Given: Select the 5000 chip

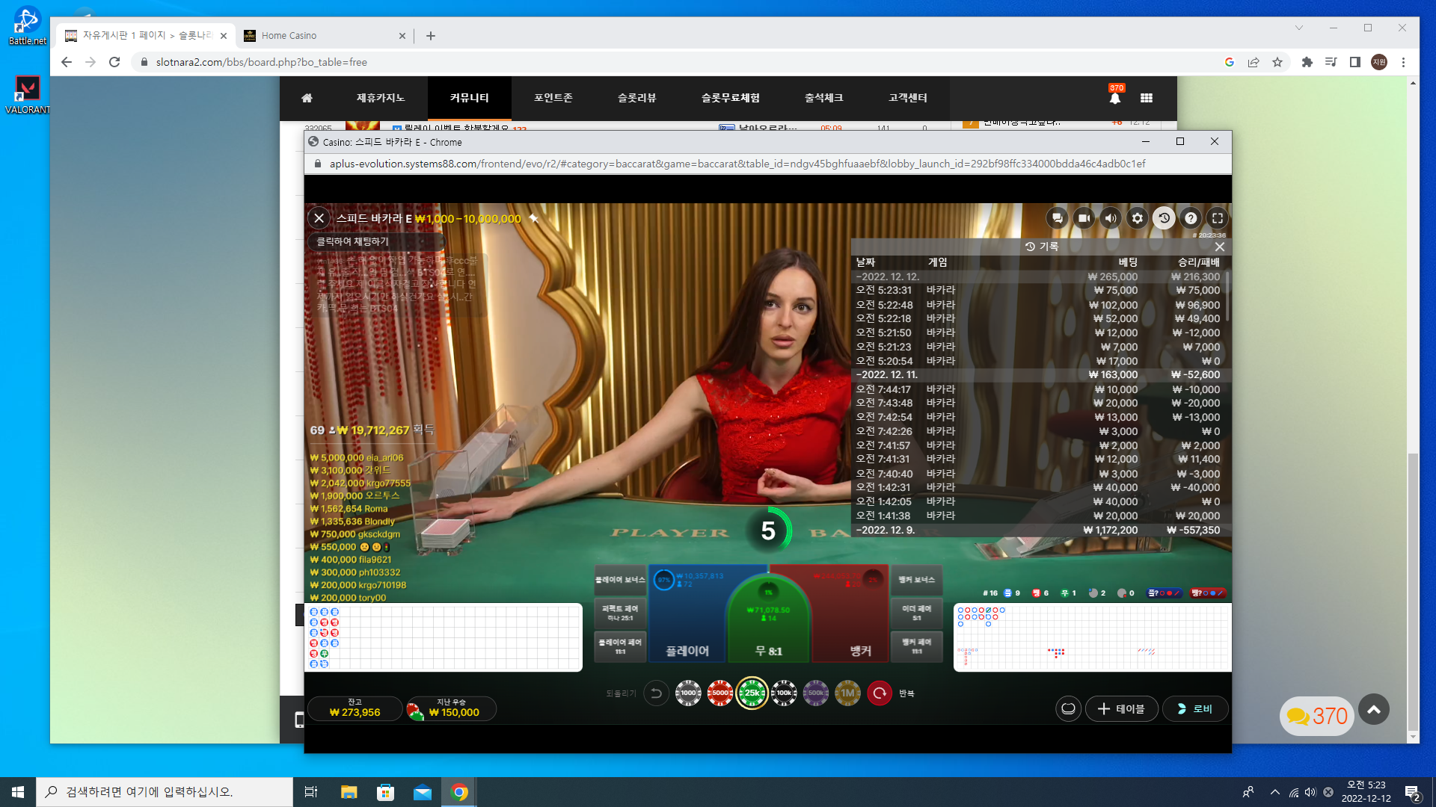Looking at the screenshot, I should pyautogui.click(x=720, y=693).
